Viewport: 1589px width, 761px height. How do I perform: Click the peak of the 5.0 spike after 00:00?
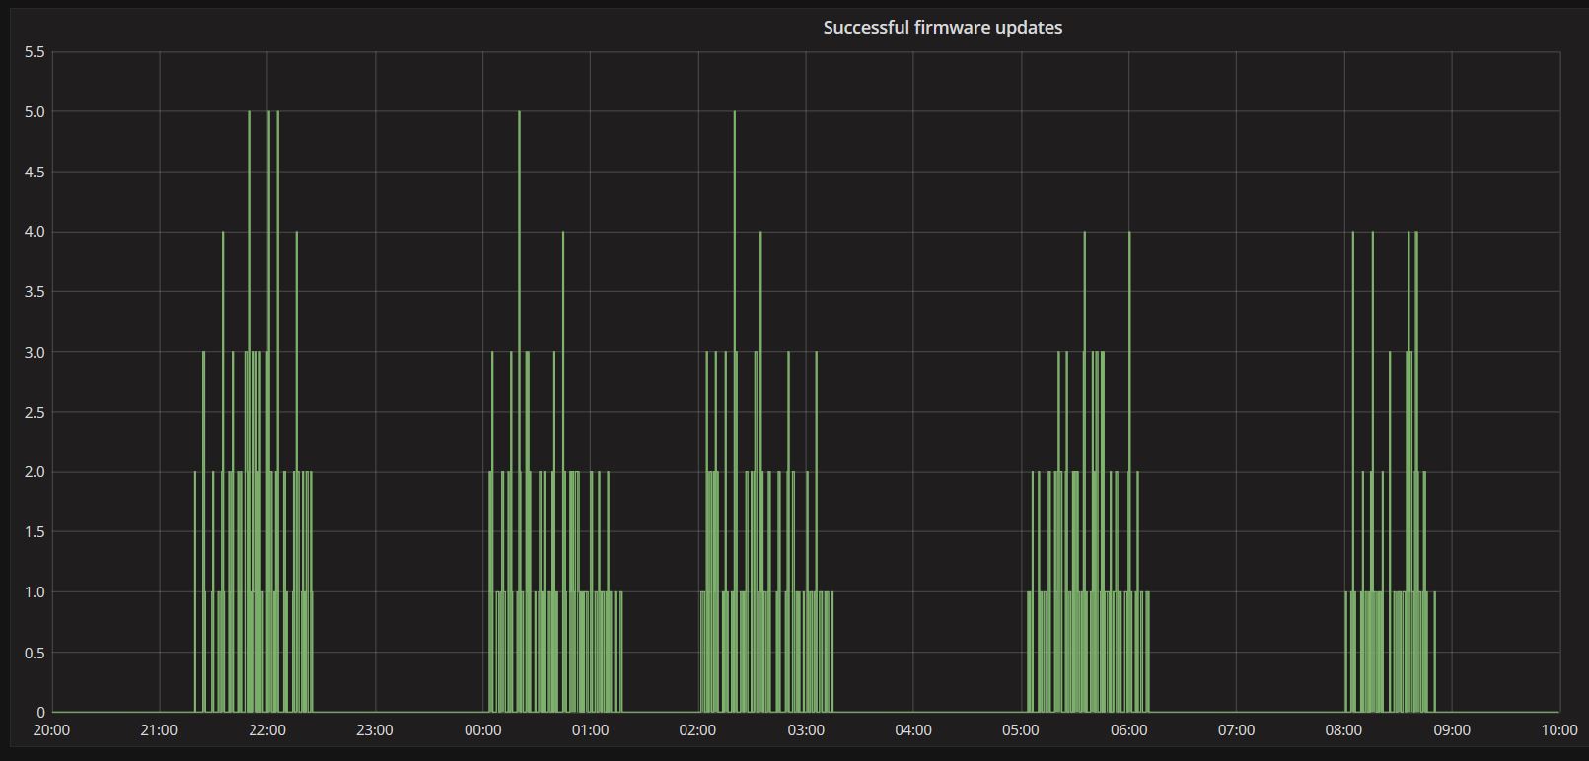pos(519,113)
